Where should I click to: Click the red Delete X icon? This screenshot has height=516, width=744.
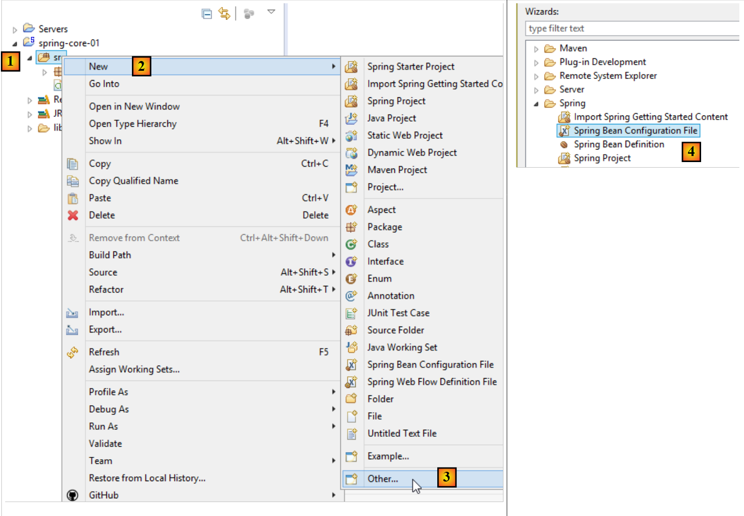click(x=73, y=215)
